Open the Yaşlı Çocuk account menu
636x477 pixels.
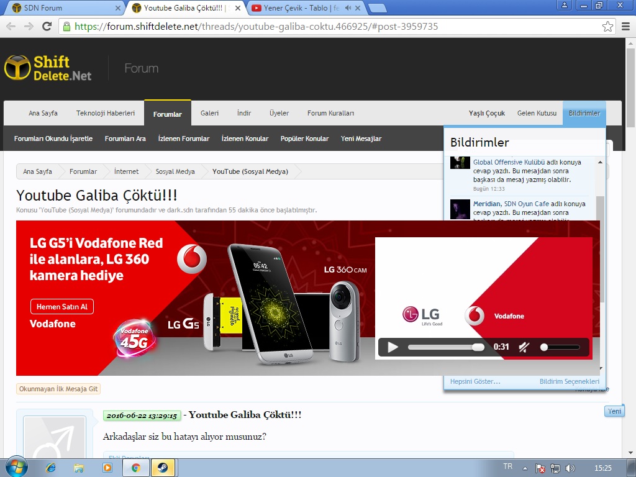tap(486, 113)
